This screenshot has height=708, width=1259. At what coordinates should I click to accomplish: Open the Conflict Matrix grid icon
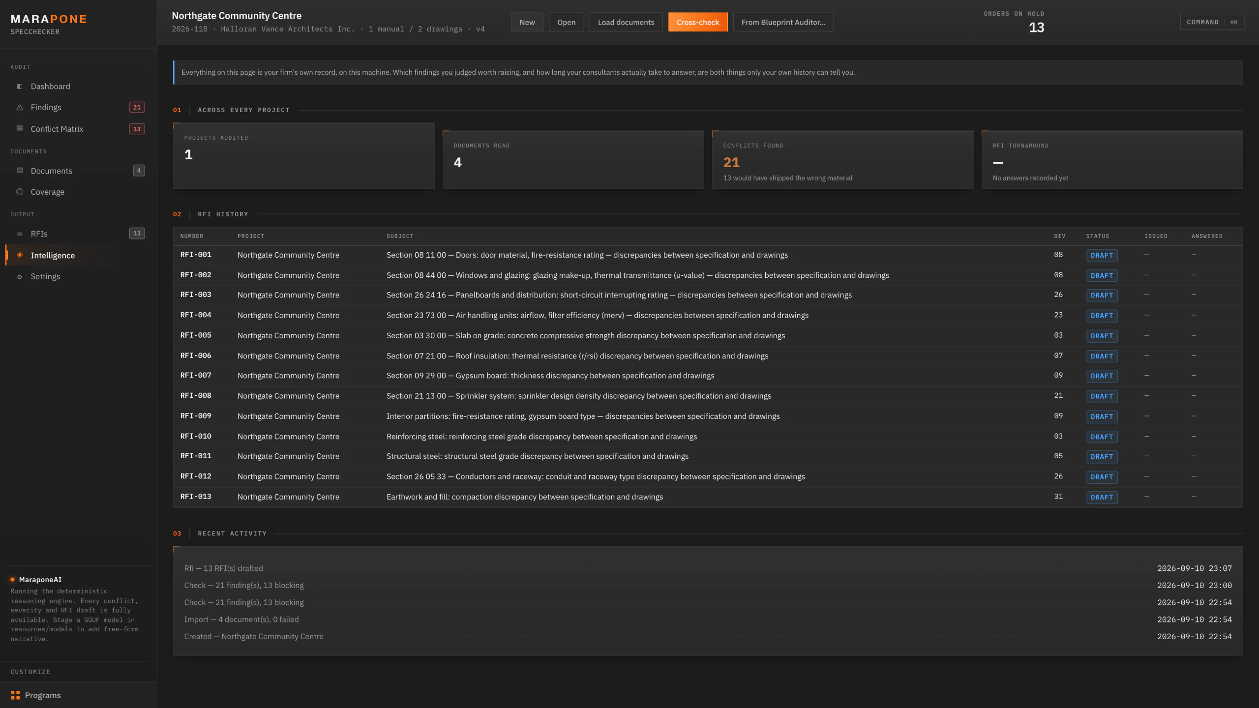(x=20, y=129)
